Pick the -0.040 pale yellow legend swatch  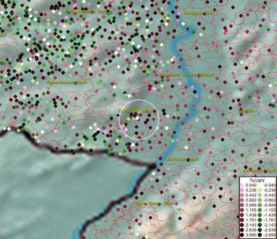tap(260, 185)
